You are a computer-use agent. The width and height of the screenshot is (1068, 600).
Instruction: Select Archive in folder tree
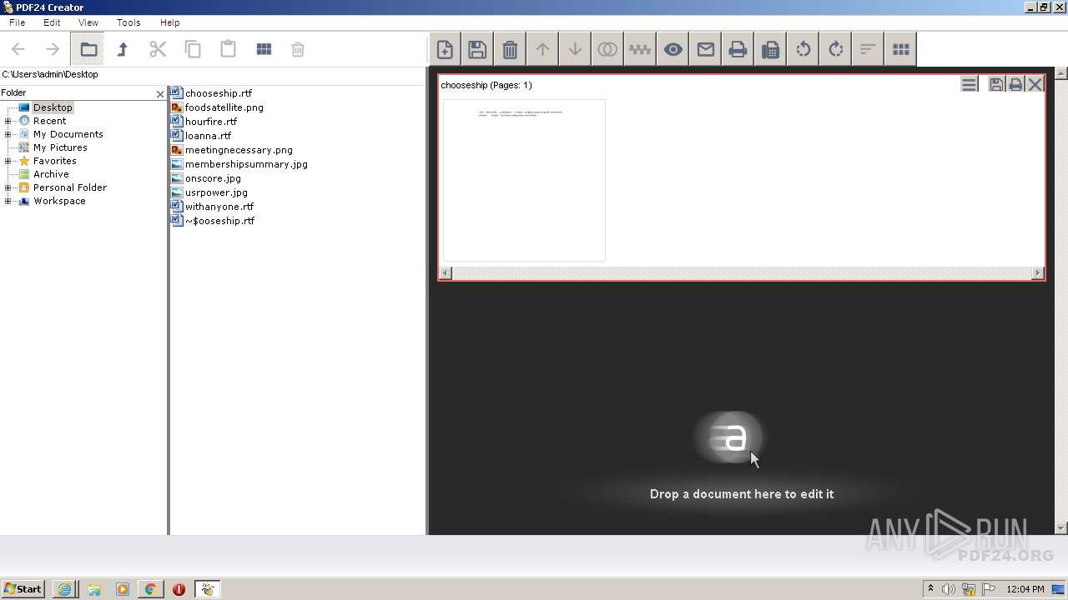tap(51, 174)
